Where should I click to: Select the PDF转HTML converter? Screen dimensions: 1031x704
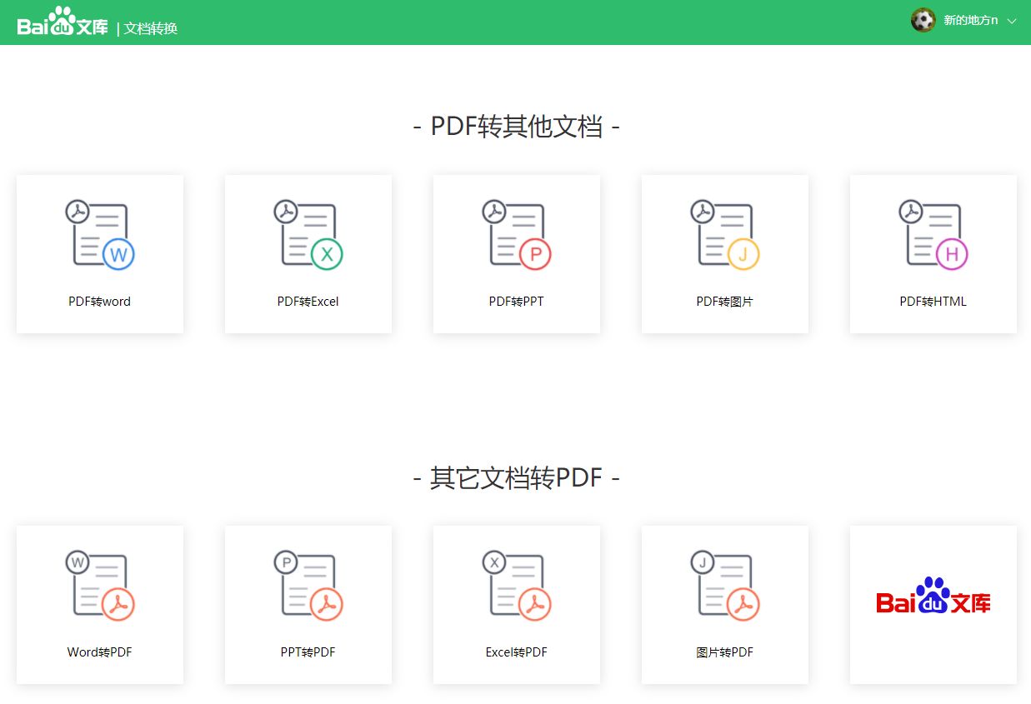point(933,252)
